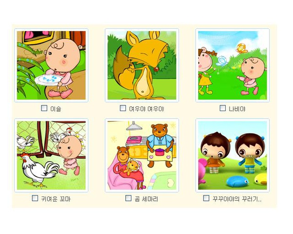Click the 꾸꾸야야의 꾸러기.. title text

pos(237,199)
